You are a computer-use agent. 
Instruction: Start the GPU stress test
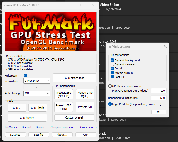click(74, 78)
